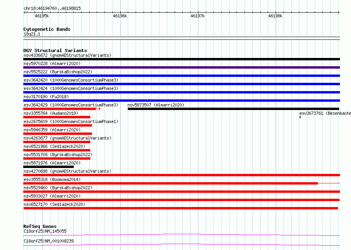Open variant label nsv4270698 (gnomADStructuralVariants)
351x250 pixels.
(x=67, y=171)
